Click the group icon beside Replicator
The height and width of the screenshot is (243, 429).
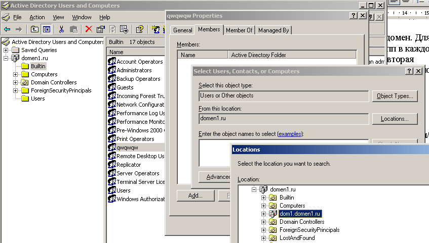click(112, 164)
